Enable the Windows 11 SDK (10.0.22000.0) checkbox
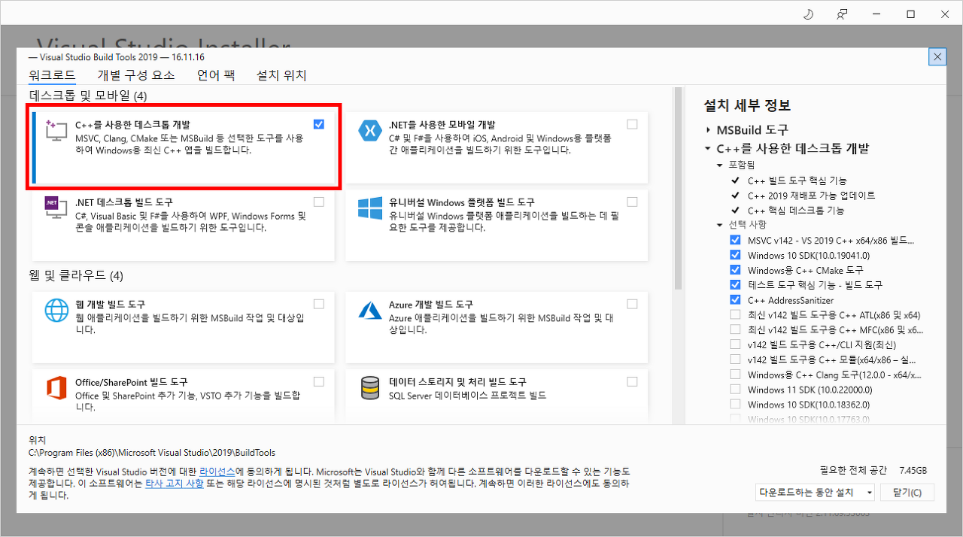 point(735,390)
